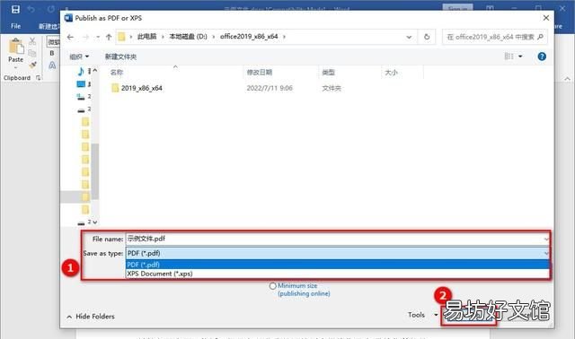Open the Tools dropdown
The height and width of the screenshot is (339, 575).
[x=422, y=315]
